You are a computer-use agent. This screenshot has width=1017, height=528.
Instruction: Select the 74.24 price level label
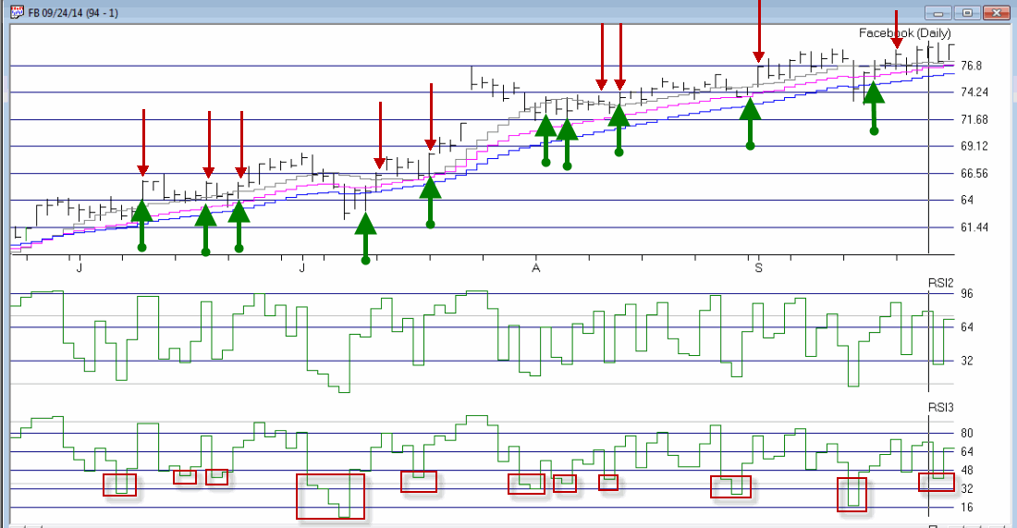tap(974, 92)
